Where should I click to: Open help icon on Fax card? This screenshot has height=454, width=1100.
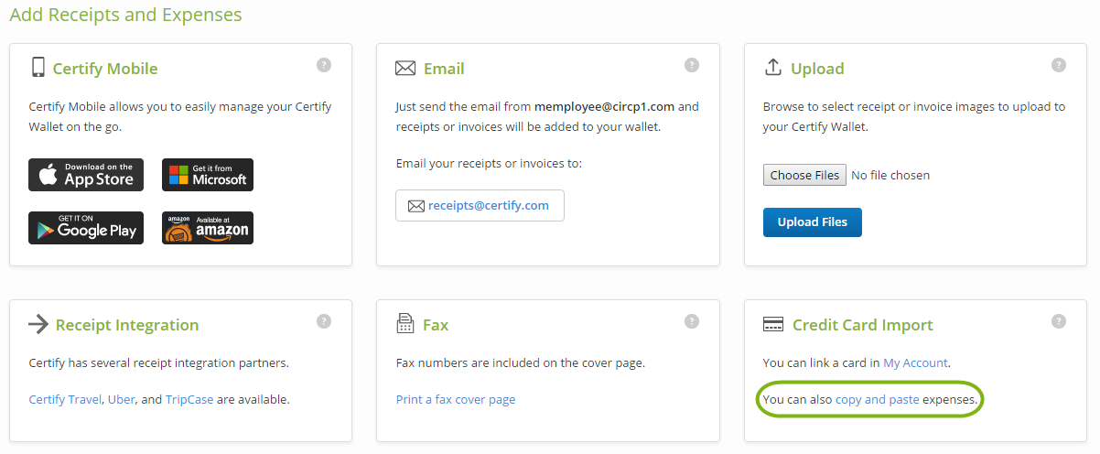(x=692, y=321)
